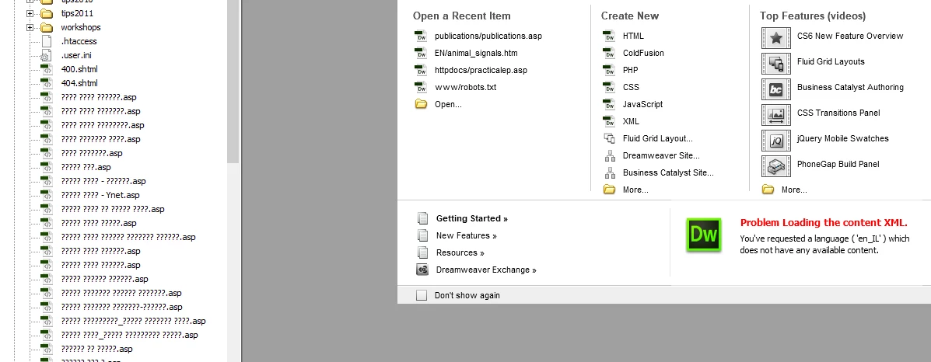Open More... under Top Features

pyautogui.click(x=794, y=190)
